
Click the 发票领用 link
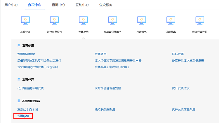(x=100, y=54)
